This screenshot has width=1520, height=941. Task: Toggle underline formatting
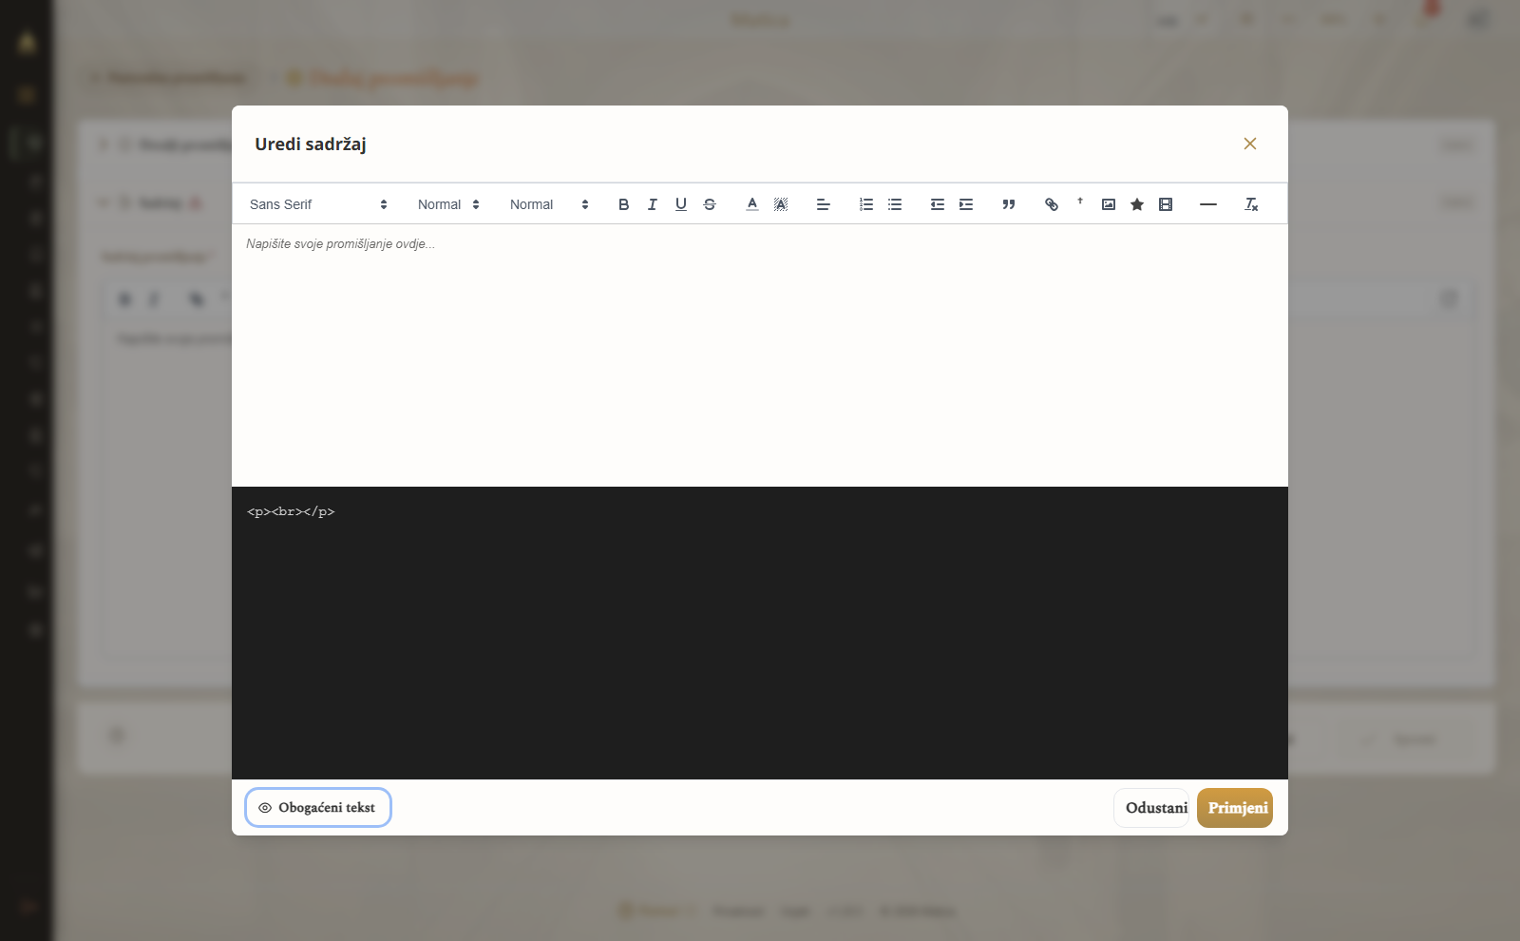click(680, 204)
